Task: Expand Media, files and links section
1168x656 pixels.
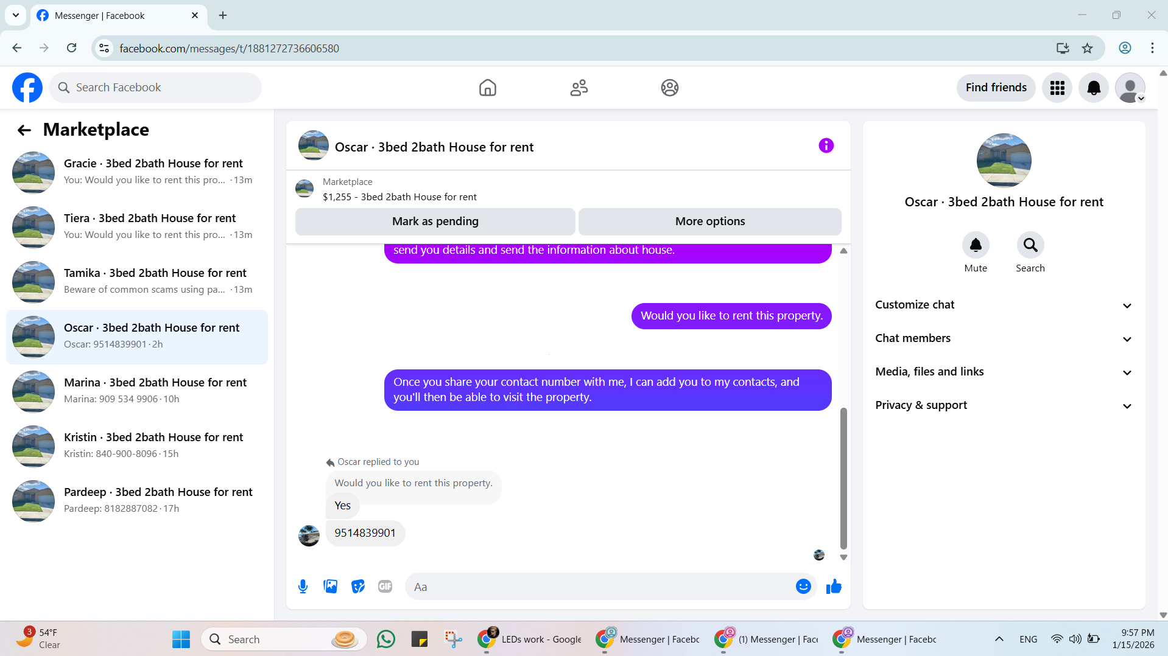Action: tap(1004, 372)
